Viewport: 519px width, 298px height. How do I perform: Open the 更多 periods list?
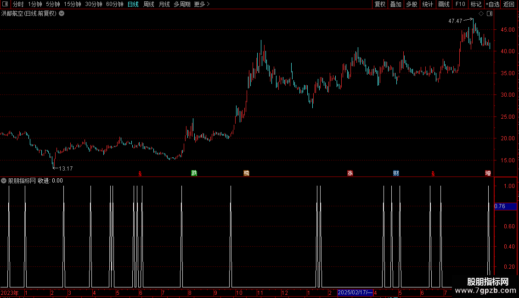[x=202, y=4]
